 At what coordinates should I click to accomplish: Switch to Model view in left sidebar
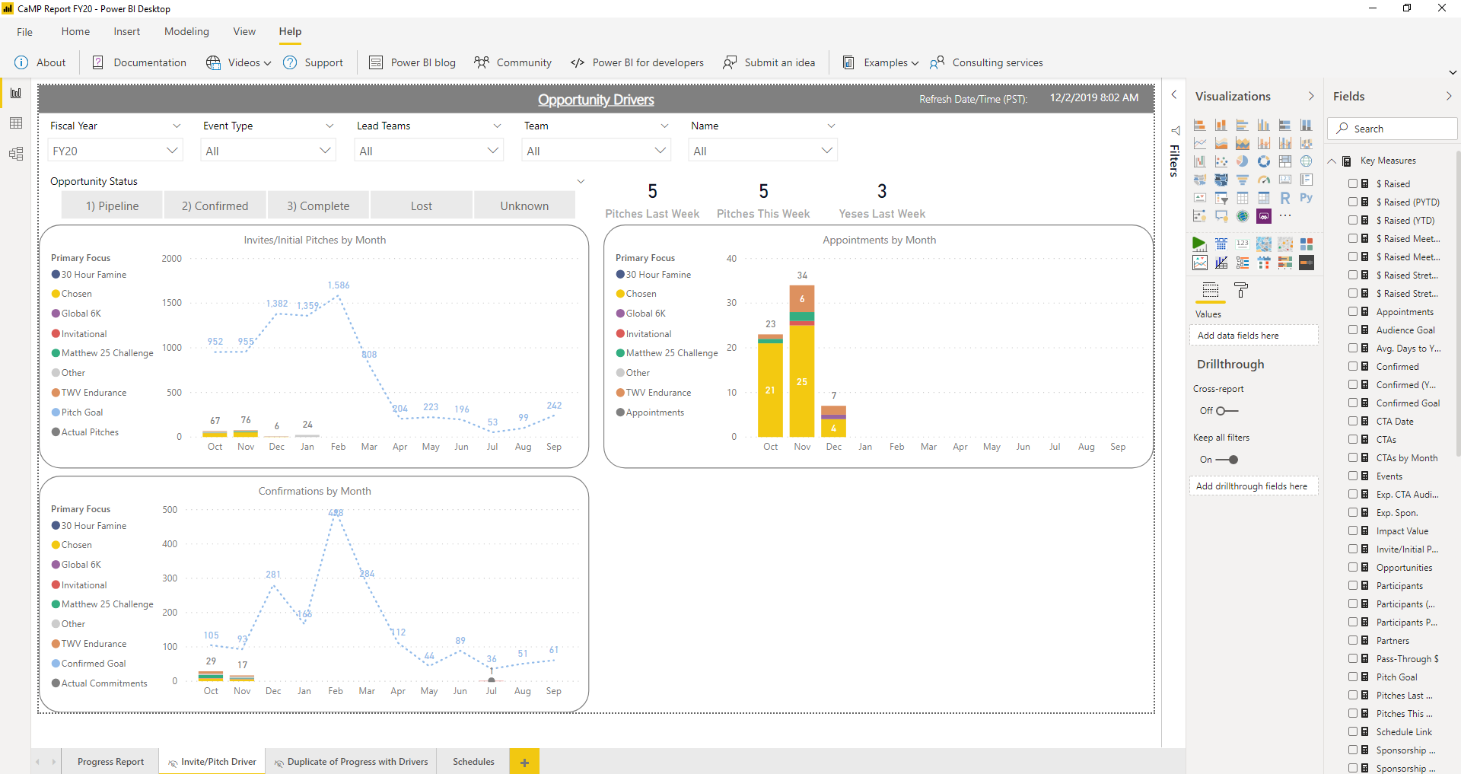click(16, 154)
